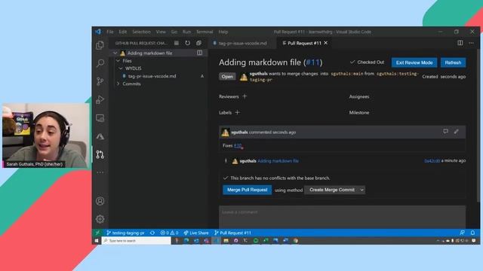Open the File menu
The height and width of the screenshot is (271, 483).
click(x=110, y=32)
